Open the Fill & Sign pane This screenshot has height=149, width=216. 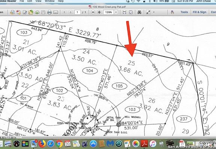pos(199,12)
